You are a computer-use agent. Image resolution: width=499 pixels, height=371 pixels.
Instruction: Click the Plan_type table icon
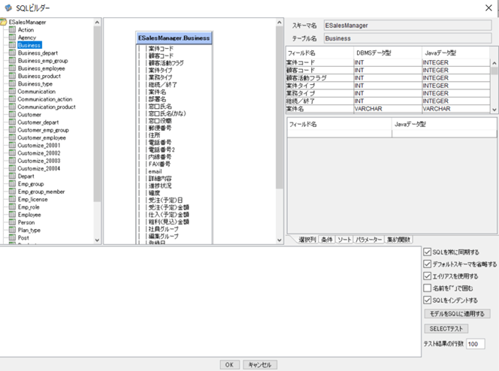(x=13, y=230)
